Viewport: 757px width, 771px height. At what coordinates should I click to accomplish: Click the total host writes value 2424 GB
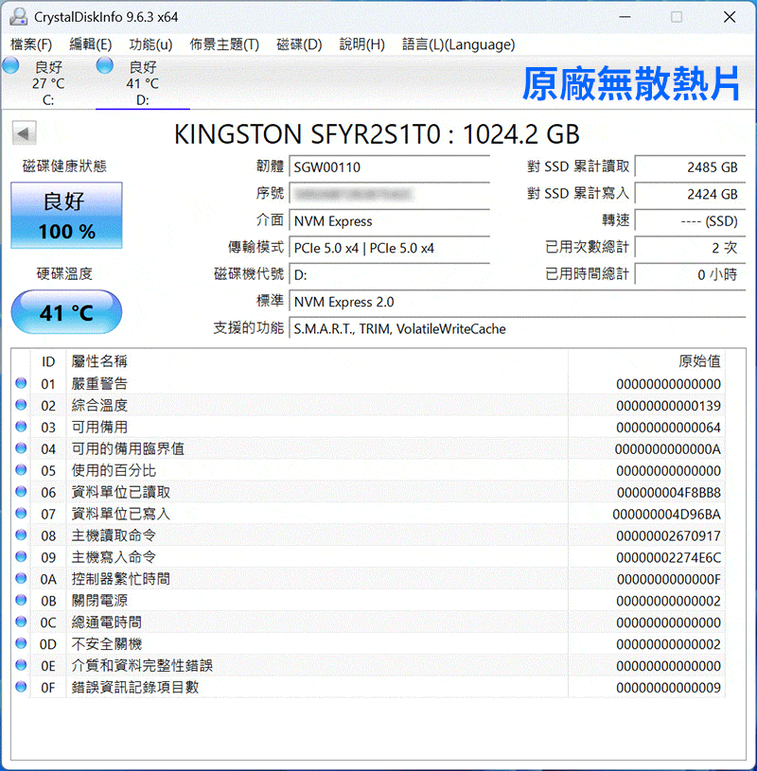click(690, 194)
